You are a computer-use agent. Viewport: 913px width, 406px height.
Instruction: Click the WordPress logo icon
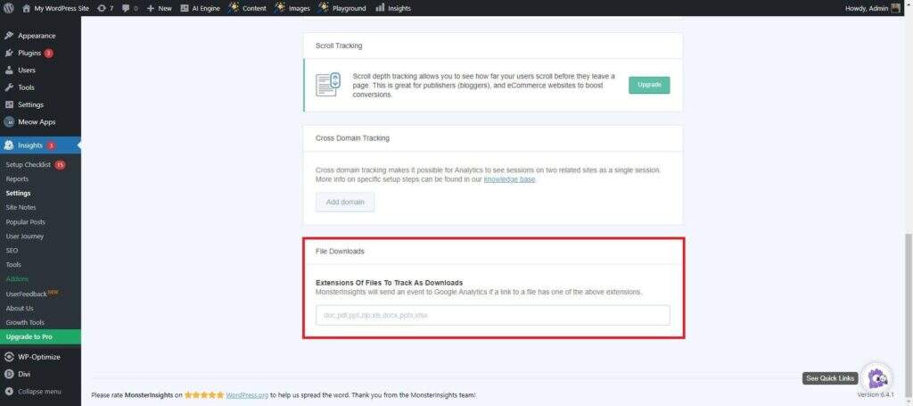[x=8, y=8]
